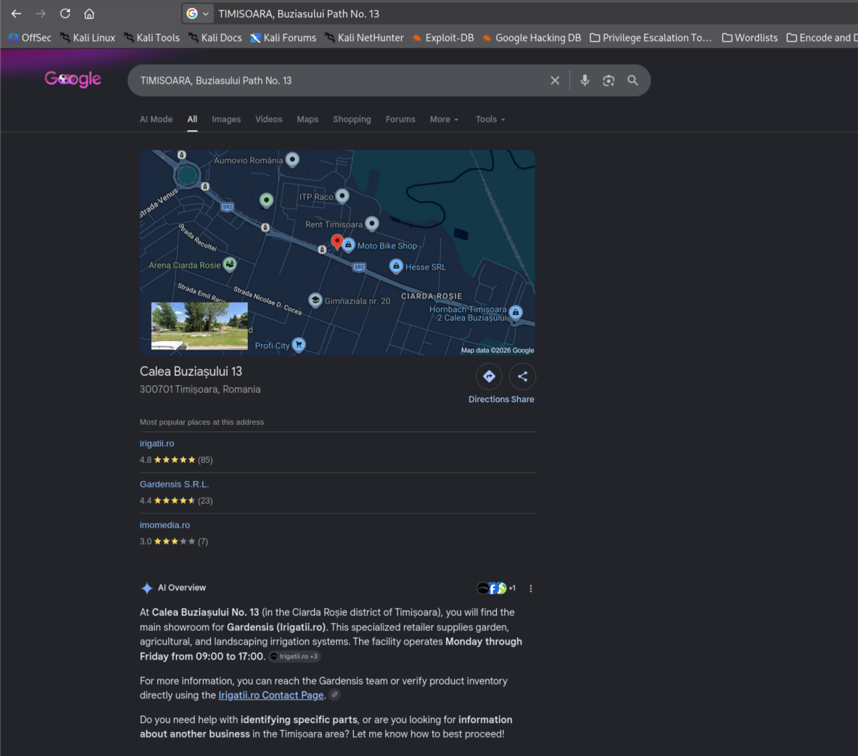
Task: Open the Kali Linux bookmark
Action: [88, 38]
